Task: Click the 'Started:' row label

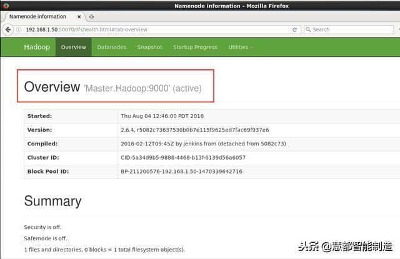Action: (39, 116)
